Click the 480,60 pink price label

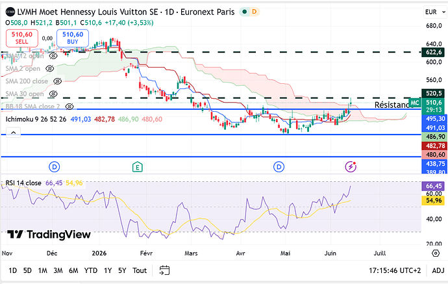(x=435, y=155)
